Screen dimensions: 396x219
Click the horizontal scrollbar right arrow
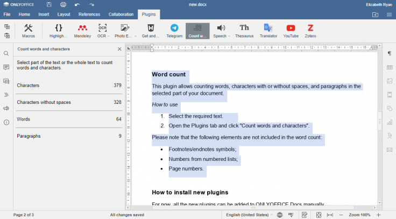pos(375,207)
